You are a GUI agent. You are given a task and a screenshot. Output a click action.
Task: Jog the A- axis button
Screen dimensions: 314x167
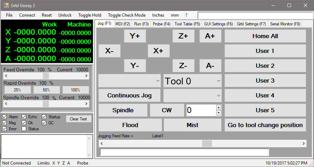[x=210, y=66]
